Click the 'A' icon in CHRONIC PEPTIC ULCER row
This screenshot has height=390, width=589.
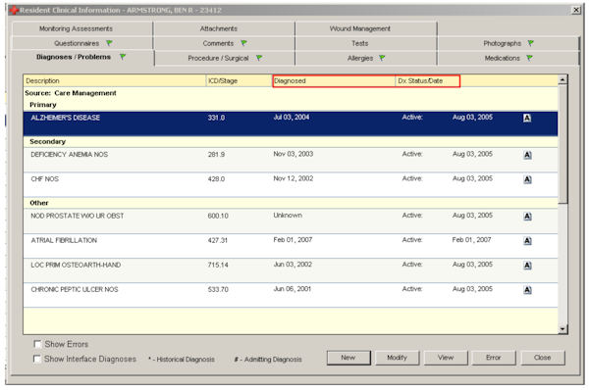tap(527, 290)
